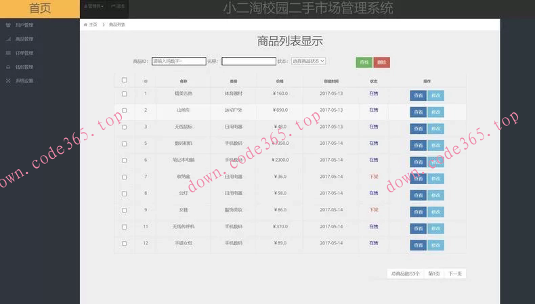Click the 钱包管理 icon in sidebar

pos(8,67)
